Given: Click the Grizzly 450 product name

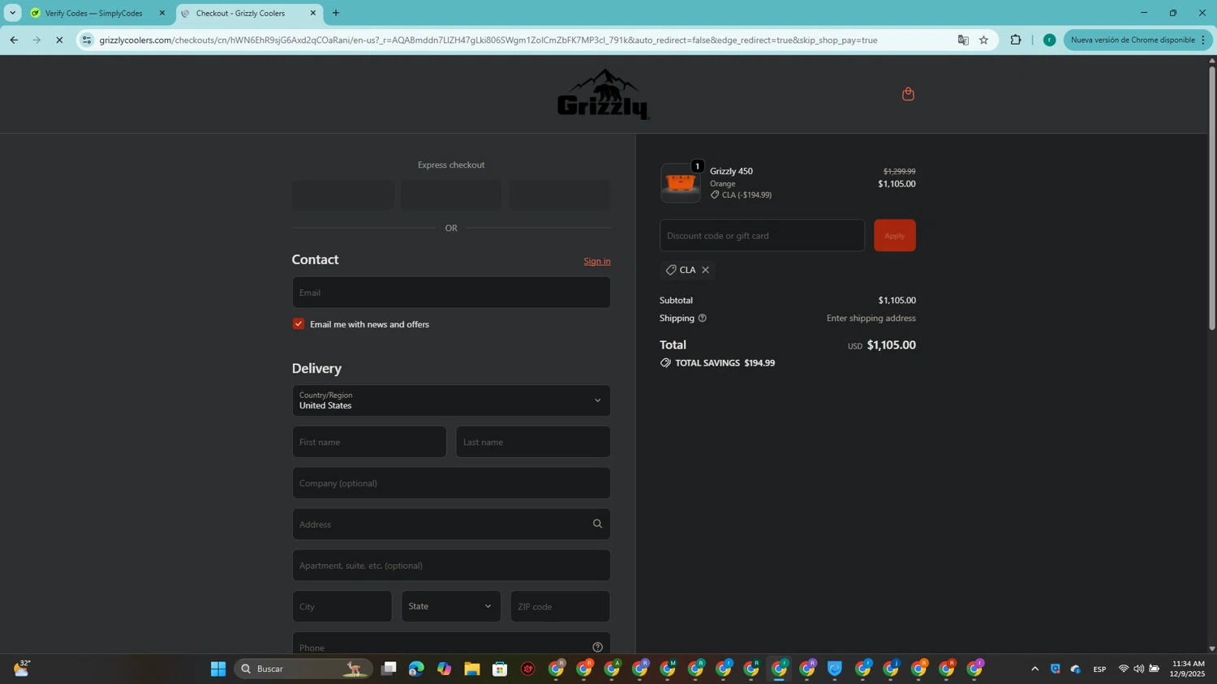Looking at the screenshot, I should click(731, 171).
